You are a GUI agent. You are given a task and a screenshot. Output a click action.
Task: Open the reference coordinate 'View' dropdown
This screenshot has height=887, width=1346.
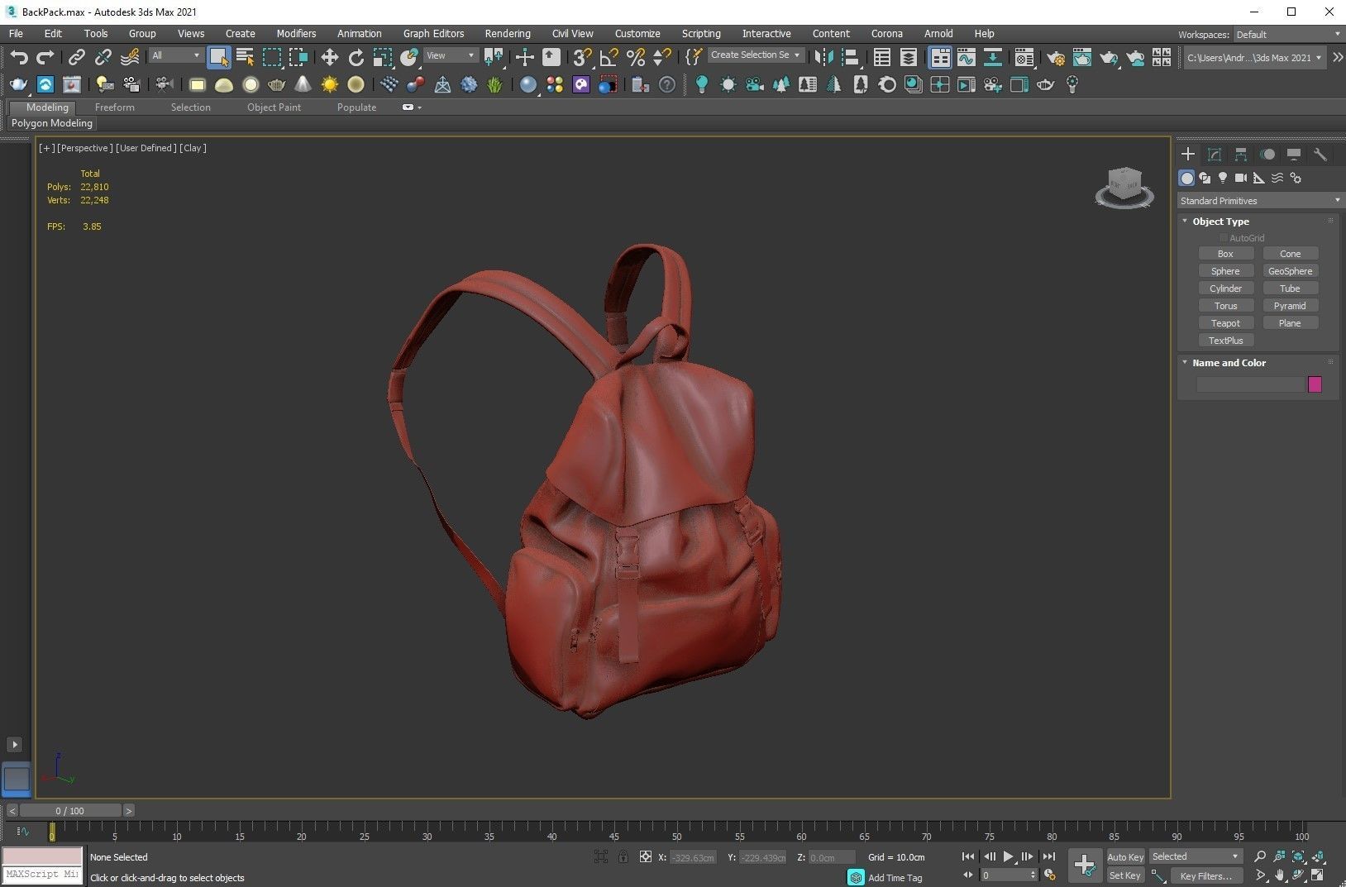click(451, 55)
